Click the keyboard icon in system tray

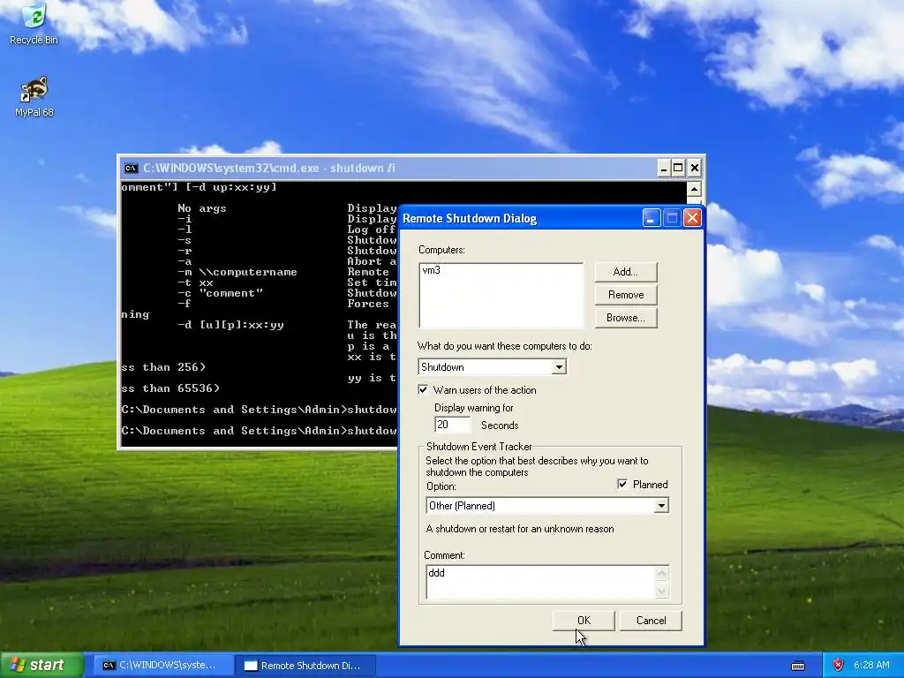798,666
